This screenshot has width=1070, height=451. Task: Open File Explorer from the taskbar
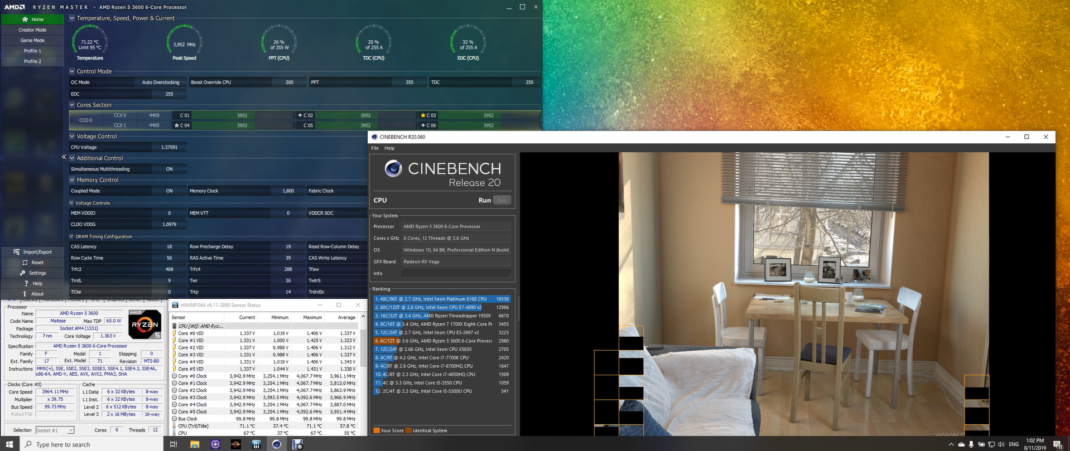click(x=195, y=444)
